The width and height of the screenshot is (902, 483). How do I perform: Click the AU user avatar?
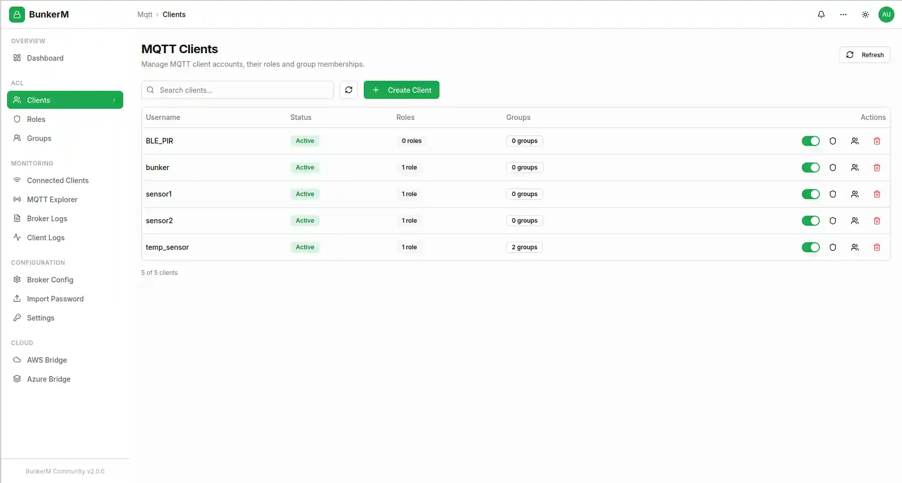pyautogui.click(x=886, y=15)
